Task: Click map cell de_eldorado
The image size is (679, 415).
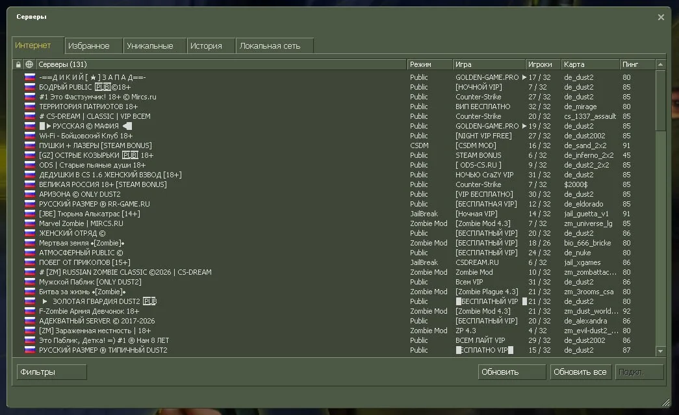Action: [x=583, y=204]
